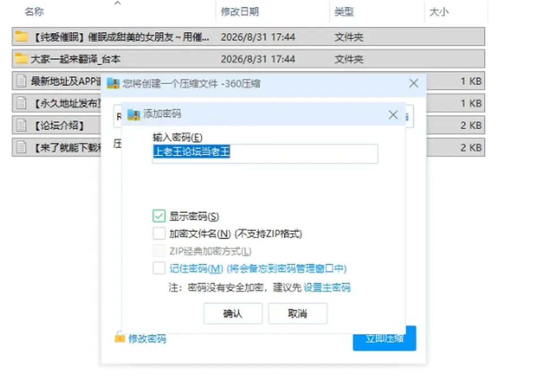The height and width of the screenshot is (392, 542).
Task: Click the 【论坛介绍】 text file icon
Action: click(21, 125)
